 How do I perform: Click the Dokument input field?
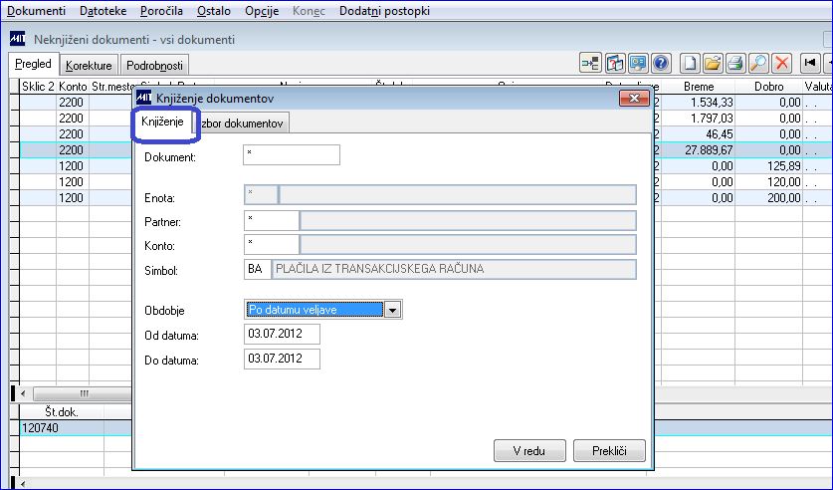click(292, 154)
